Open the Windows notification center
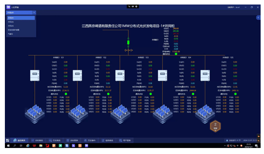The width and height of the screenshot is (264, 154). 256,146
